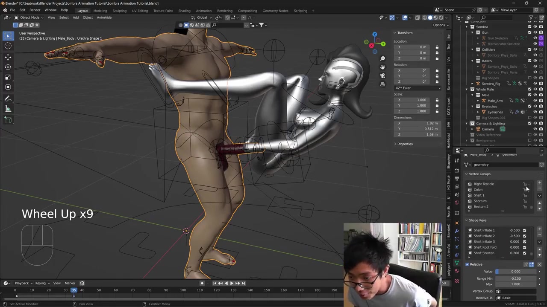Screen dimensions: 547x307
Task: Expand the Properties panel in sidebar
Action: tap(404, 144)
